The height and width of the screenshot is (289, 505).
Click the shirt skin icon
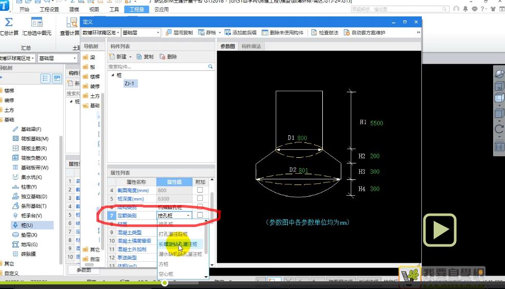[x=493, y=9]
